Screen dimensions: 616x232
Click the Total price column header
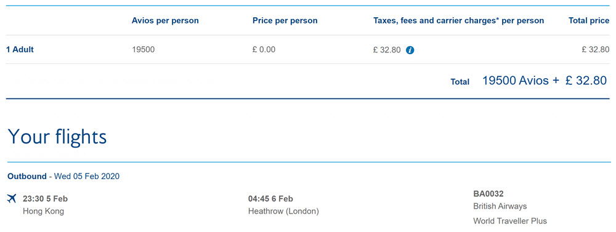point(589,21)
